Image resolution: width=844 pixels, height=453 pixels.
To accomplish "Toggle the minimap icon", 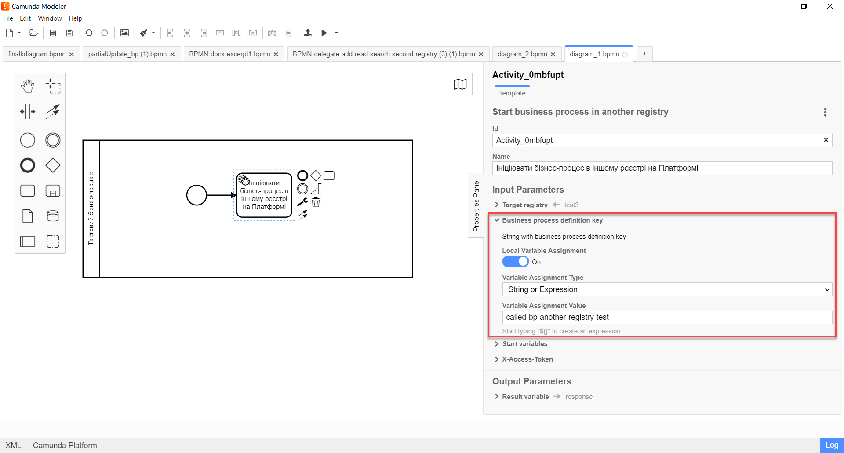I will (x=460, y=84).
